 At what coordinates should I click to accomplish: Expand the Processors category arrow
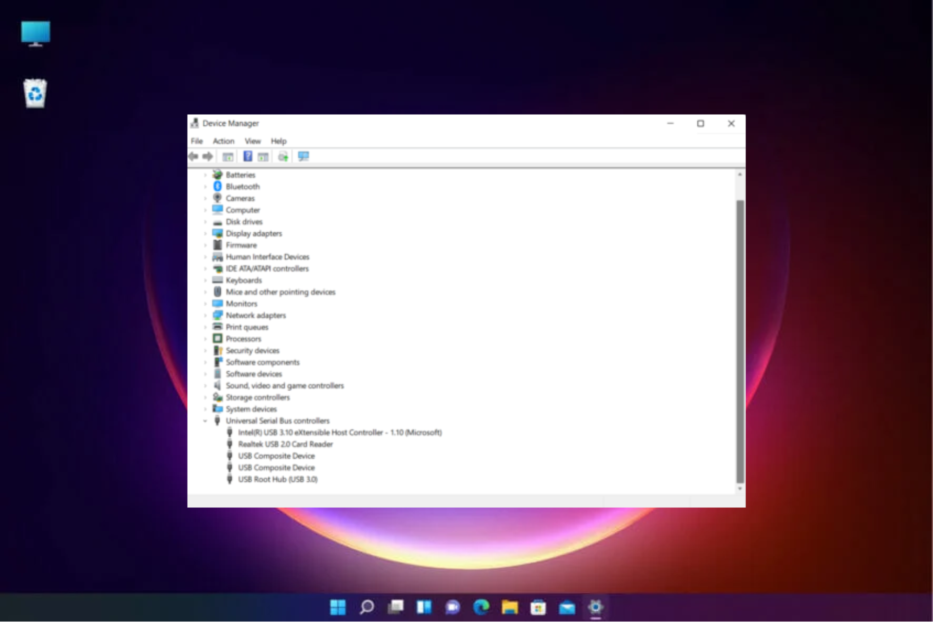[x=205, y=339]
